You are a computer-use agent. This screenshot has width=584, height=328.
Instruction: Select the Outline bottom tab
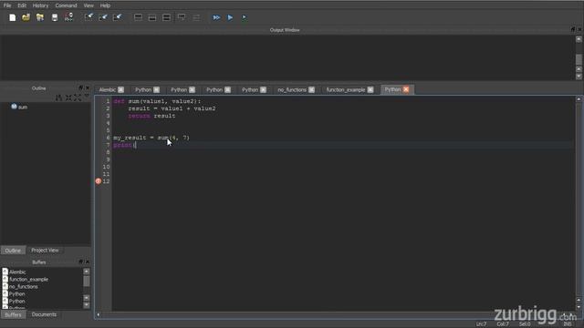[13, 251]
